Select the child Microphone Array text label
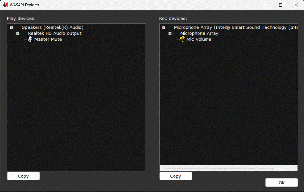This screenshot has height=192, width=304. tap(199, 33)
